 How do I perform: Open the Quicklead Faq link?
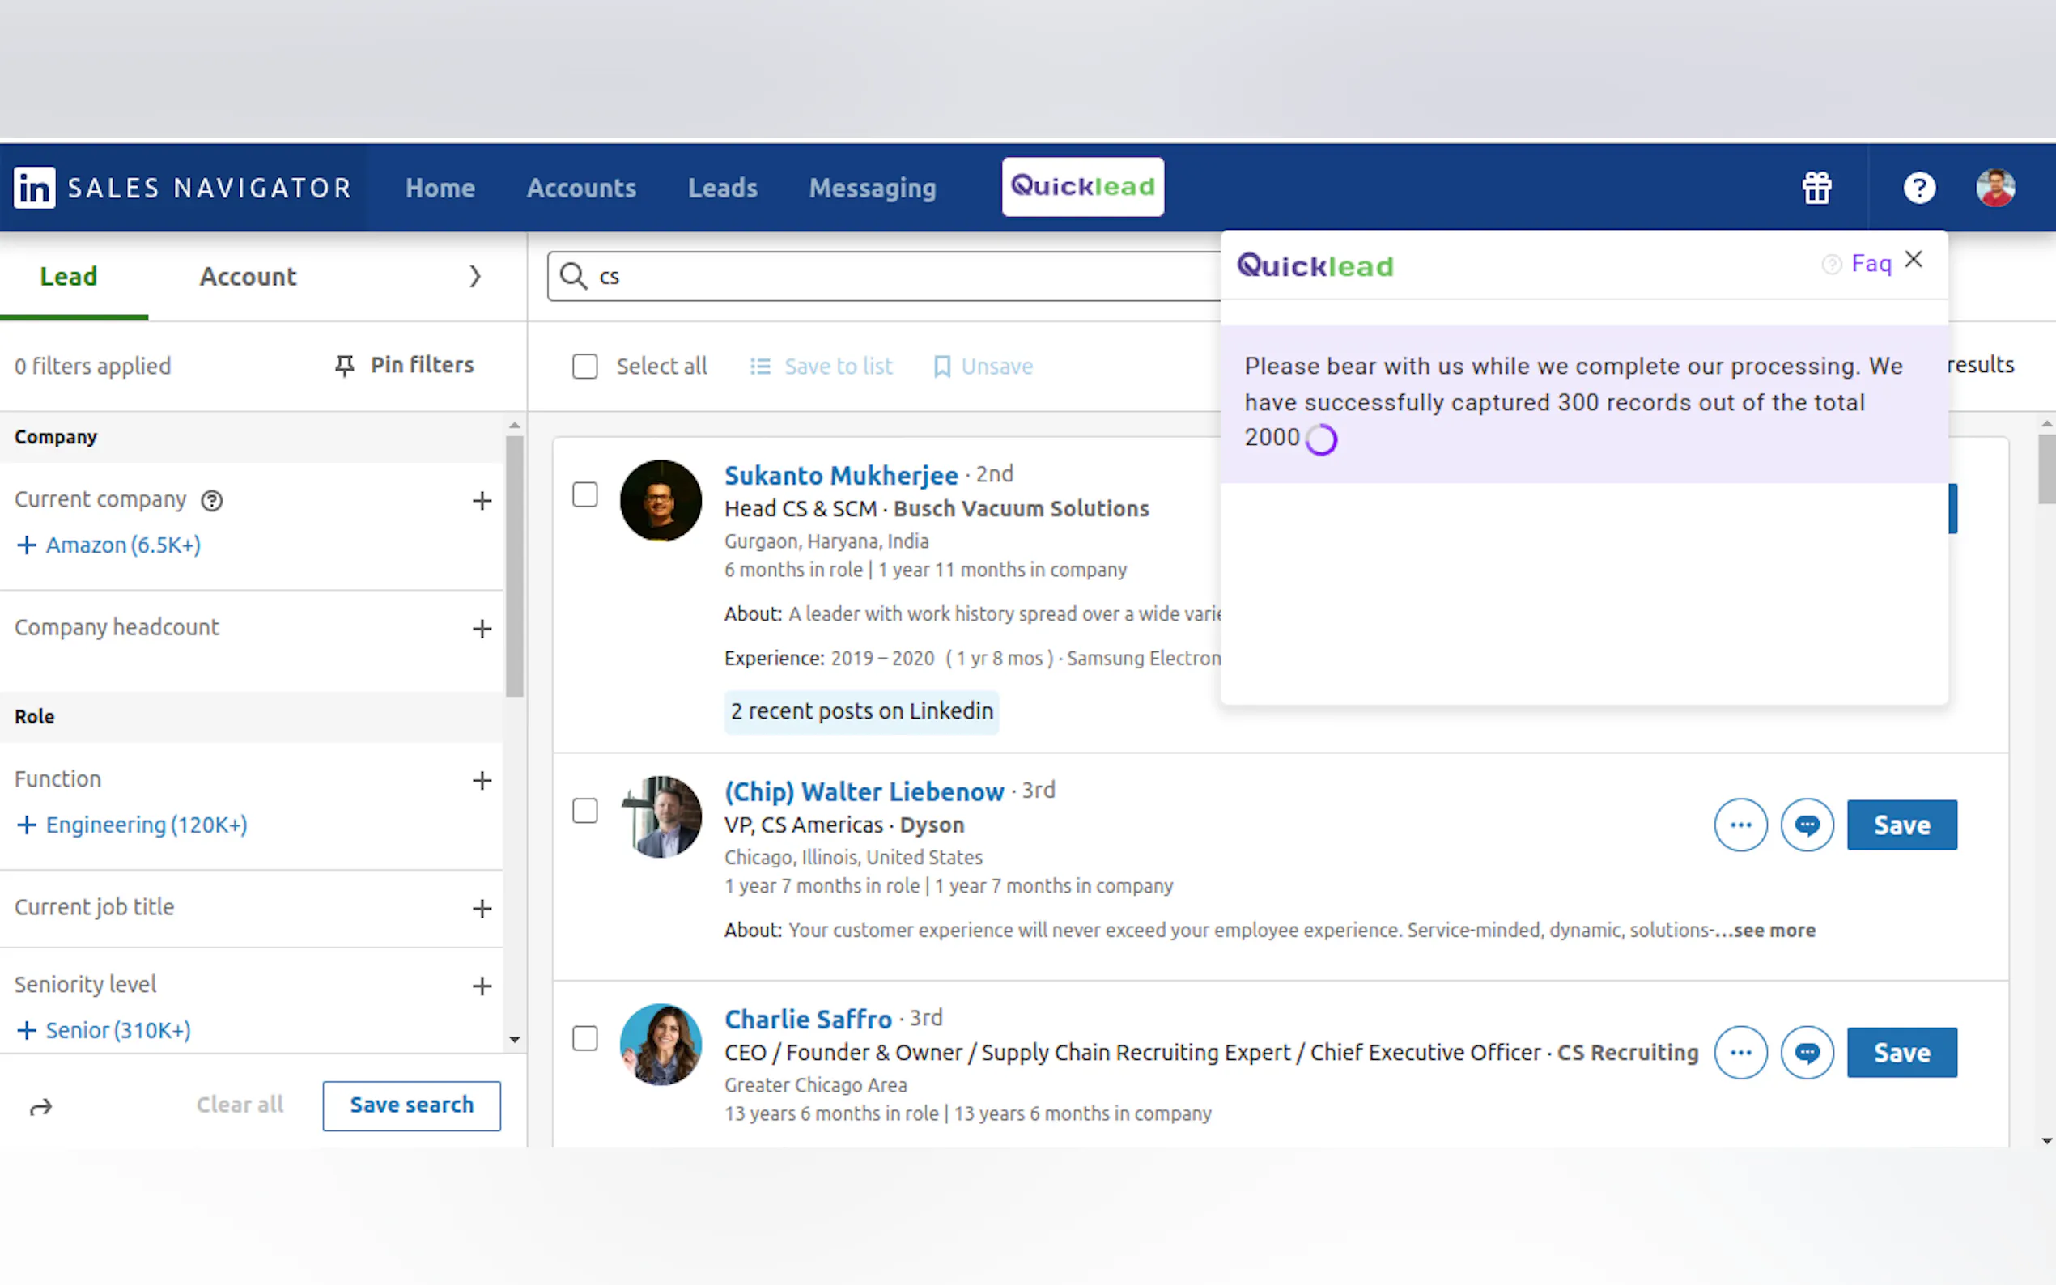pos(1871,264)
